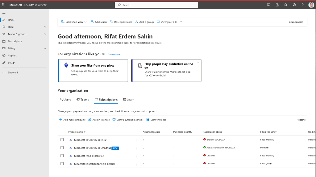Open notifications bell icon
The image size is (316, 177).
(285, 5)
